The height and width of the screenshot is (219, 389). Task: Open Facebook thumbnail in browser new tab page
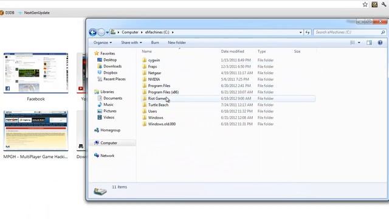(36, 73)
